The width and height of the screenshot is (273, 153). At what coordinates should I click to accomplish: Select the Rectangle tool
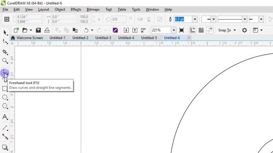pyautogui.click(x=5, y=88)
